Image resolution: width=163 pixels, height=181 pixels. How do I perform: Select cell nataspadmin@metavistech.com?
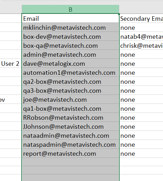[70, 144]
